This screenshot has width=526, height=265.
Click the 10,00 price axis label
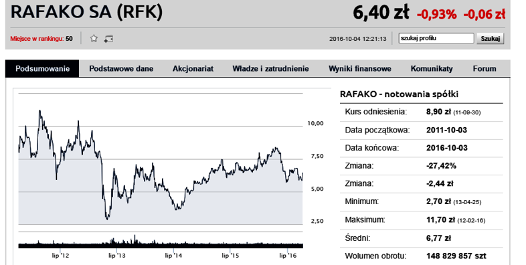[x=315, y=123]
